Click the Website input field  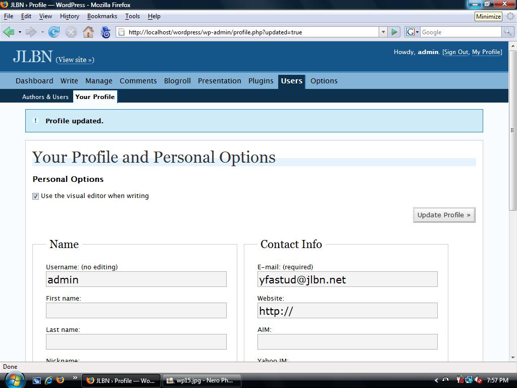tap(347, 310)
